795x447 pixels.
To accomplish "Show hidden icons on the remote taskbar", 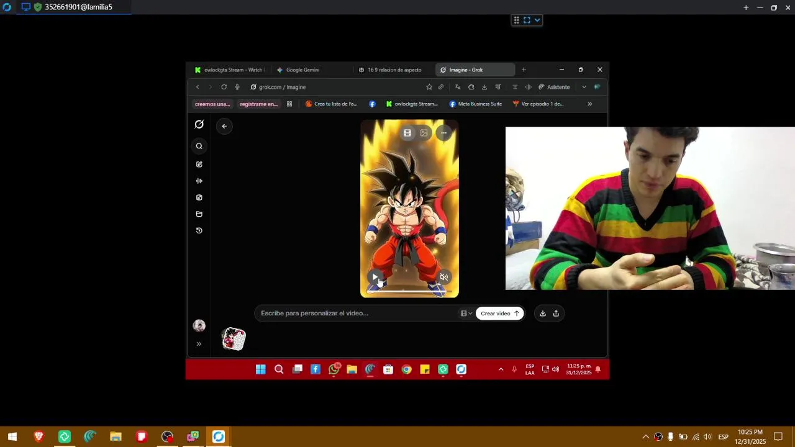I will pyautogui.click(x=501, y=369).
